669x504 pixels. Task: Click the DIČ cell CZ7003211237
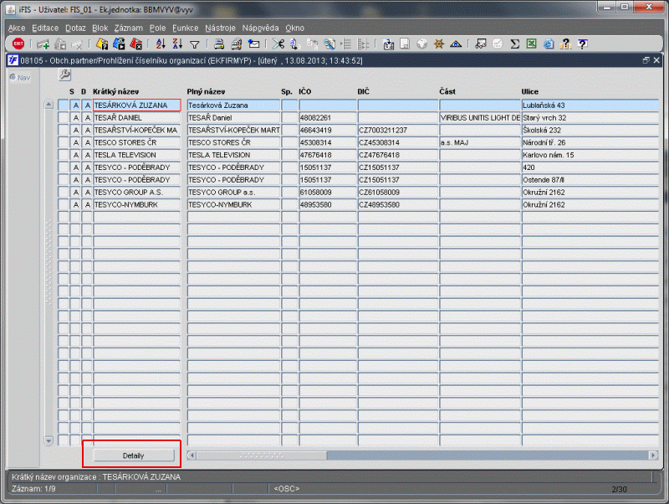398,130
